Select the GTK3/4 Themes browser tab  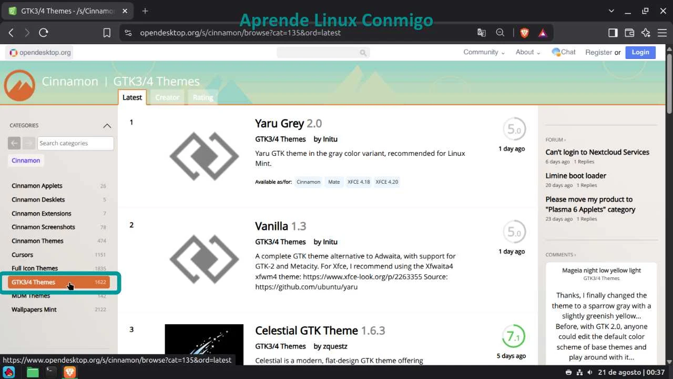click(x=68, y=11)
